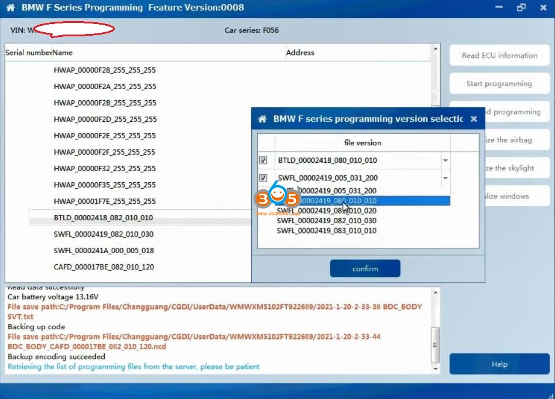Viewport: 555px width, 399px height.
Task: Click the initialize windows button
Action: tap(517, 196)
